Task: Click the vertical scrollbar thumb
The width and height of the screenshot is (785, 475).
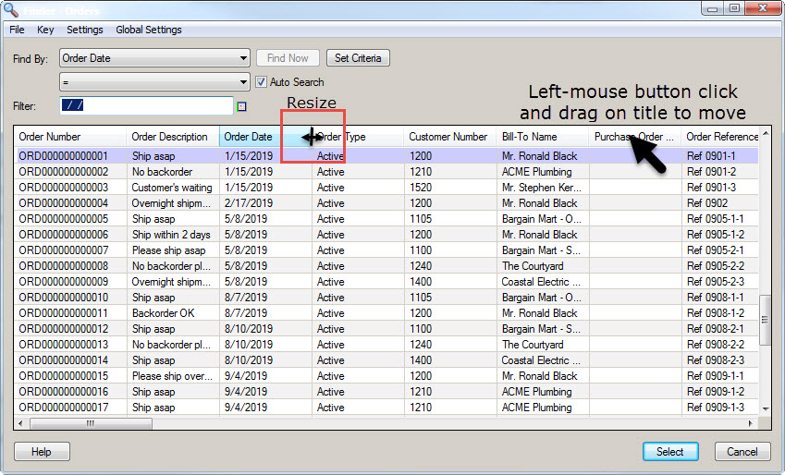Action: coord(765,320)
